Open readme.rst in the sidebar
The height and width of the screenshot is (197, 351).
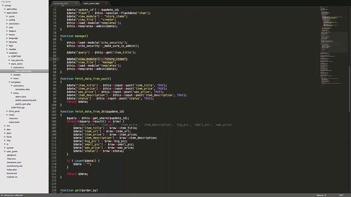(12, 177)
